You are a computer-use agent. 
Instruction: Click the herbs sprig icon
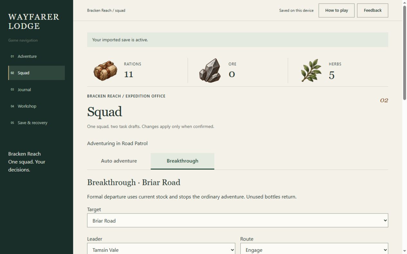point(311,70)
